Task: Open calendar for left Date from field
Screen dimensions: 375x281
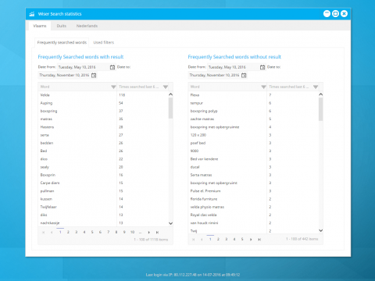Action: [112, 67]
